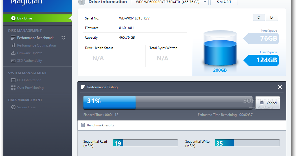Click the OS Optimization window icon

pyautogui.click(x=13, y=80)
